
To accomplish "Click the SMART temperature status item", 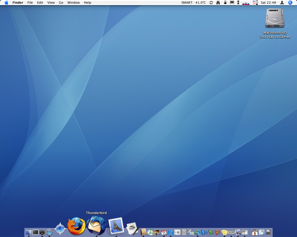I will [193, 3].
